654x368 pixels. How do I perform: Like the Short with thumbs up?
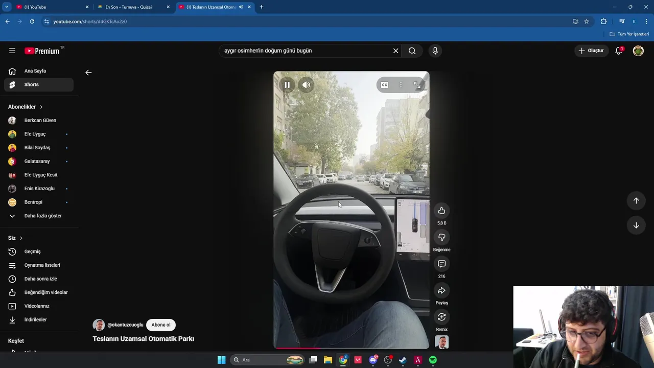point(441,211)
